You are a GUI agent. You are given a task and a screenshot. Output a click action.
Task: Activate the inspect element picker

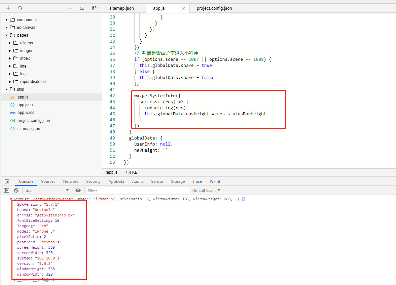click(7, 181)
